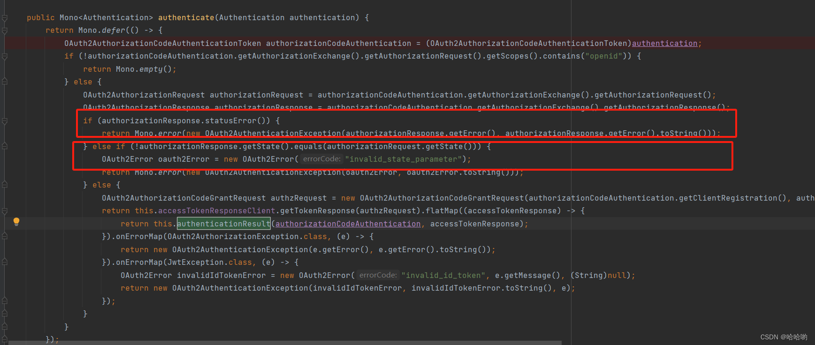This screenshot has width=815, height=345.
Task: Click the "invalid_id_token" string literal
Action: click(443, 275)
